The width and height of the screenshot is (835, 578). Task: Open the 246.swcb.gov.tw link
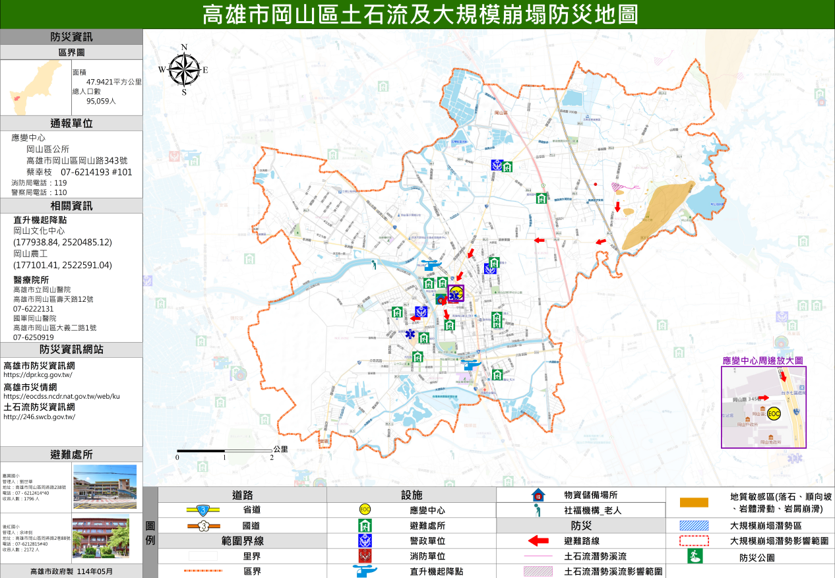[39, 417]
